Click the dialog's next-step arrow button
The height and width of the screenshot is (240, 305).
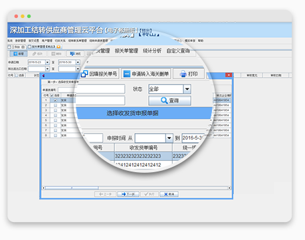tap(128, 194)
